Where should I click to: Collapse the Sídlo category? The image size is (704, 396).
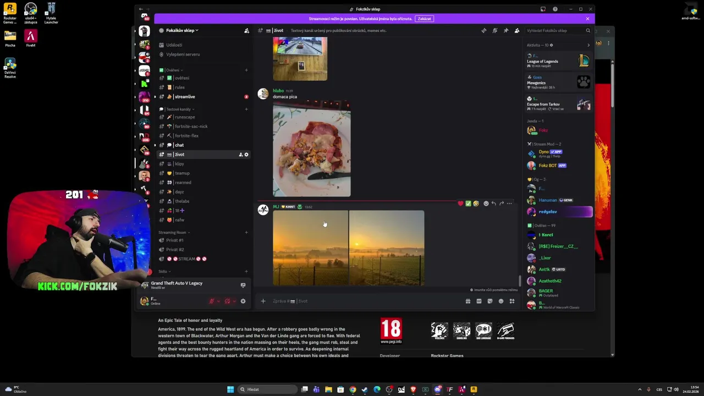(164, 272)
